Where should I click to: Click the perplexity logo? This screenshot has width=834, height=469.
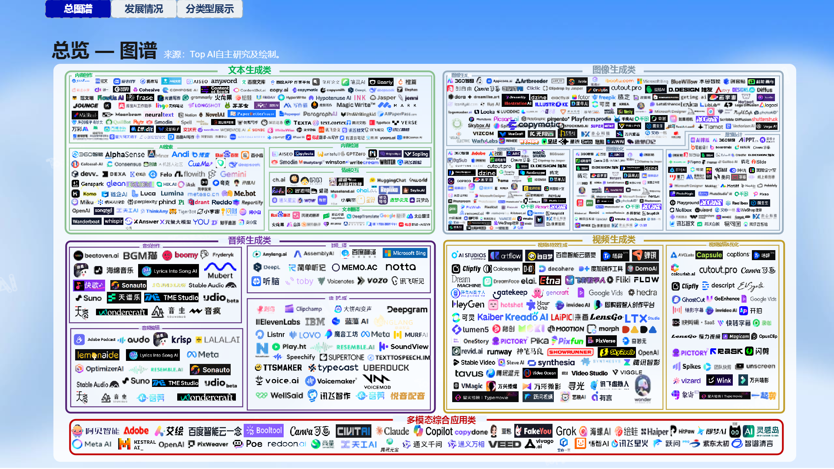pos(142,201)
